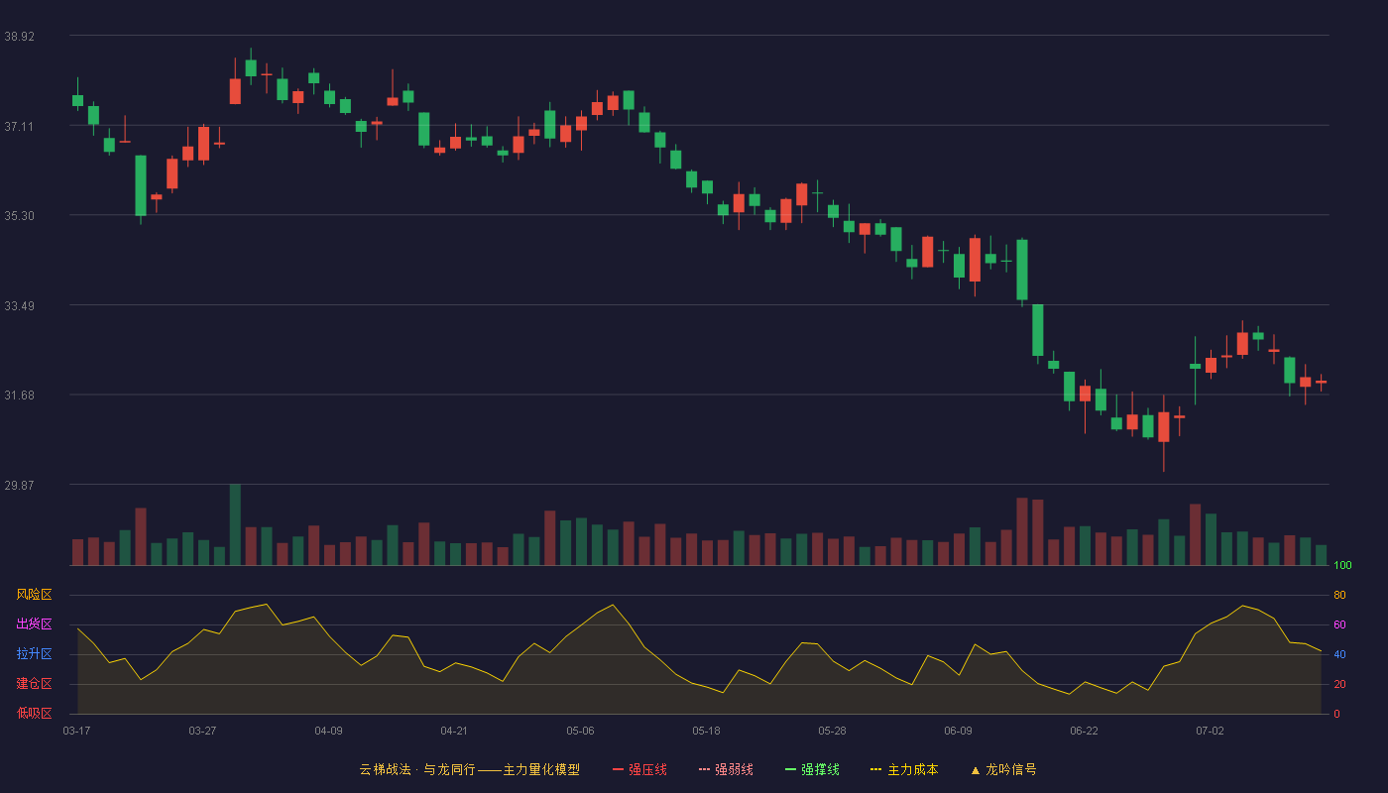Click the 03-27 date label
The image size is (1388, 793).
coord(202,731)
